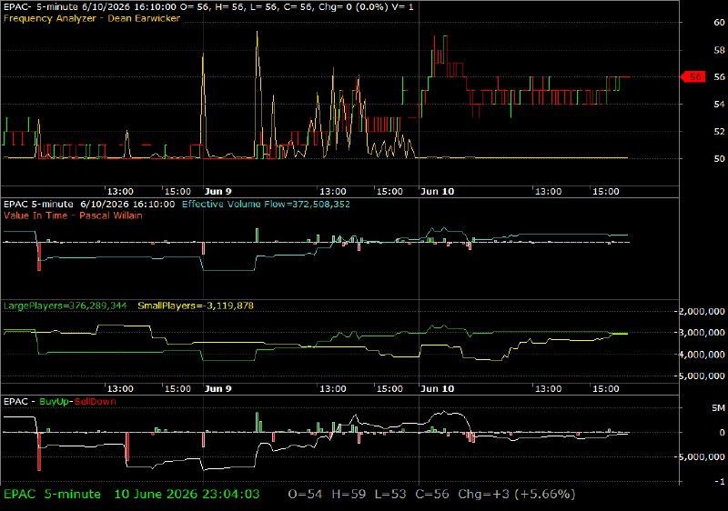Select the 'Value In Time - Pascal Willain' label
This screenshot has width=728, height=511.
(x=73, y=215)
